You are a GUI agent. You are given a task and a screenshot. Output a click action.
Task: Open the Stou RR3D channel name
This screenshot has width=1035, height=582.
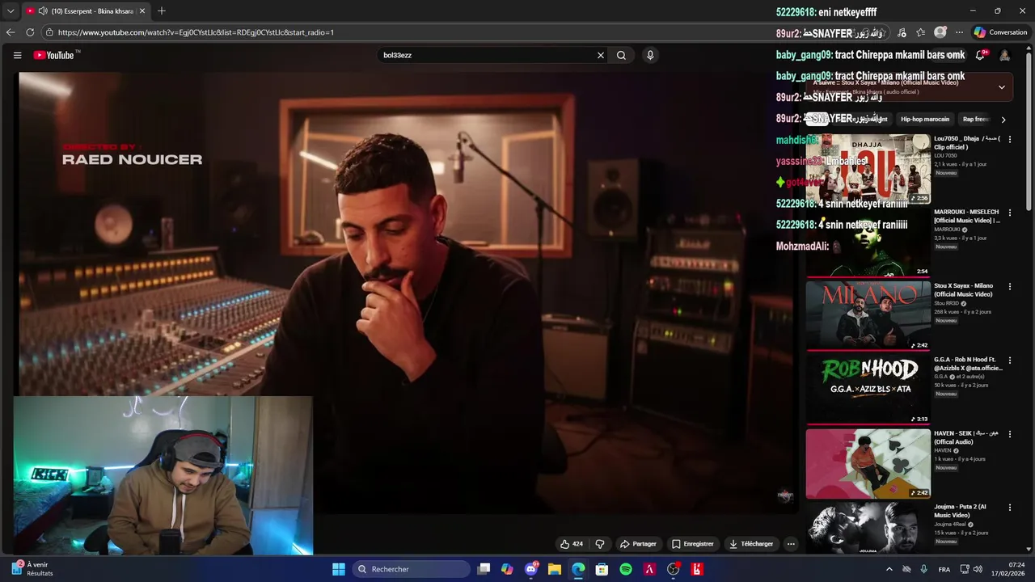click(946, 303)
